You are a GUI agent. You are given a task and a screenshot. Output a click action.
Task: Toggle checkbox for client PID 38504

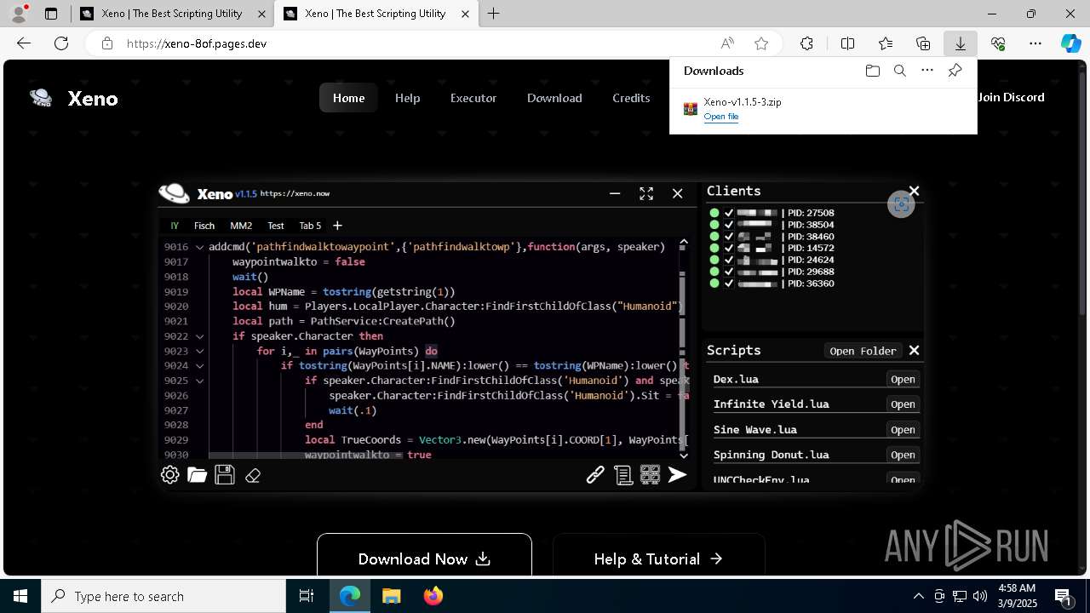(x=729, y=225)
